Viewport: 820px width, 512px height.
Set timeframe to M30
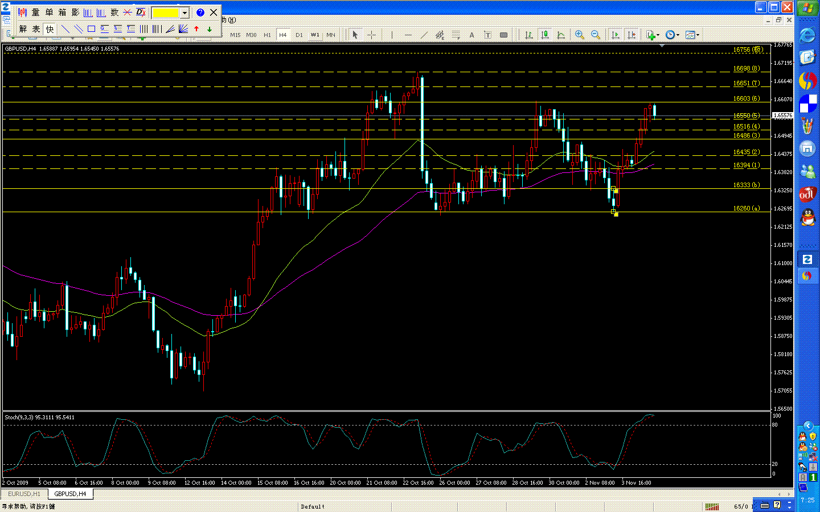(x=251, y=35)
